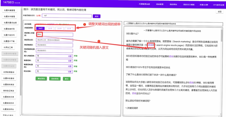
Task: Click the keyword template name field containing 147
Action: coord(67,16)
